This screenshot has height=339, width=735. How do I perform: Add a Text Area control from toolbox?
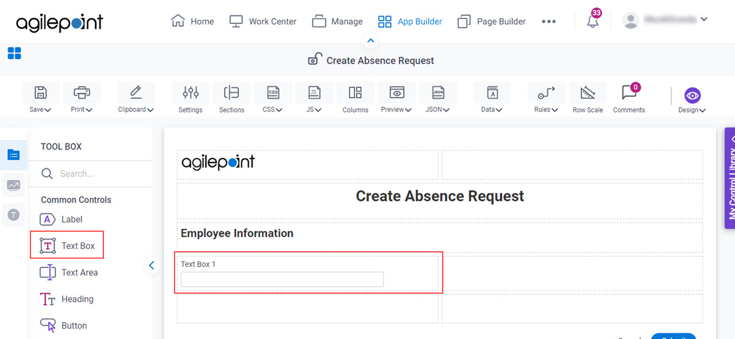pyautogui.click(x=69, y=272)
